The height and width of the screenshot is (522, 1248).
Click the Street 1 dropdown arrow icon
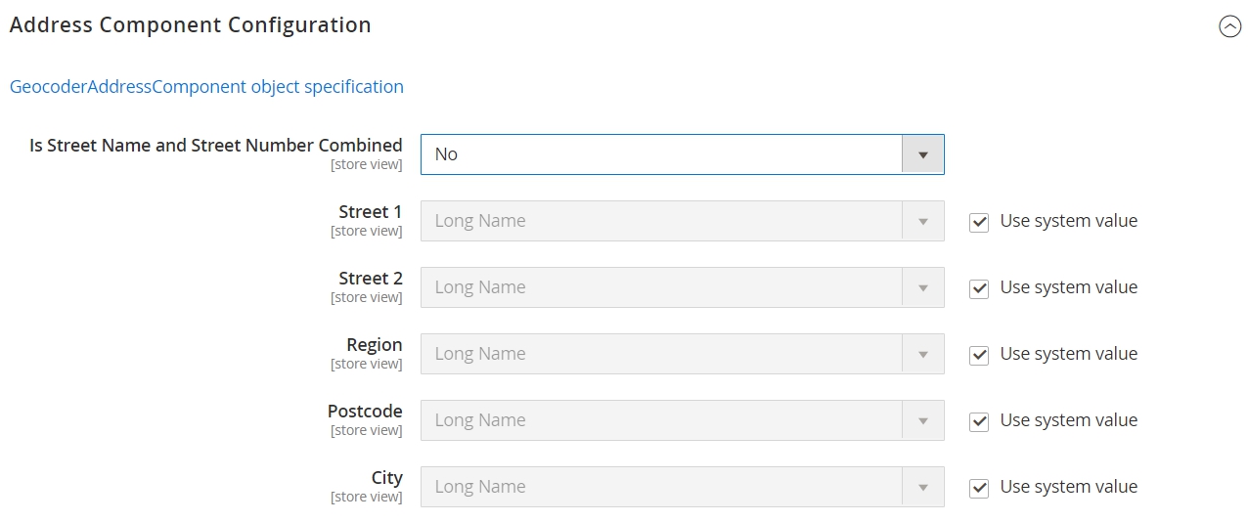(x=922, y=221)
